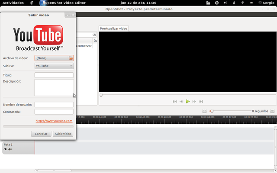The image size is (277, 173).
Task: Jump to the start of the preview
Action: pyautogui.click(x=175, y=102)
